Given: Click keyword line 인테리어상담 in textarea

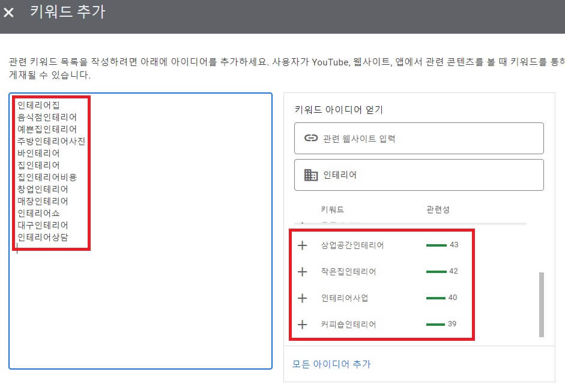Looking at the screenshot, I should tap(43, 237).
